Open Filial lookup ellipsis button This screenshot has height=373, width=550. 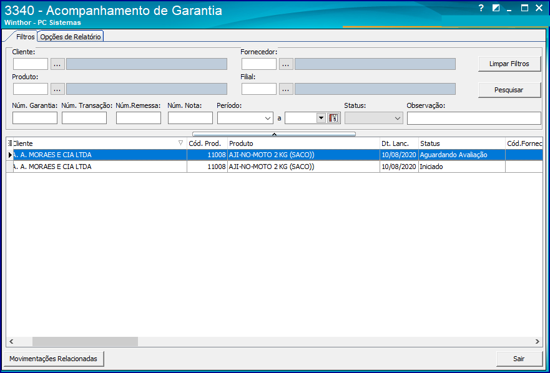pyautogui.click(x=286, y=89)
